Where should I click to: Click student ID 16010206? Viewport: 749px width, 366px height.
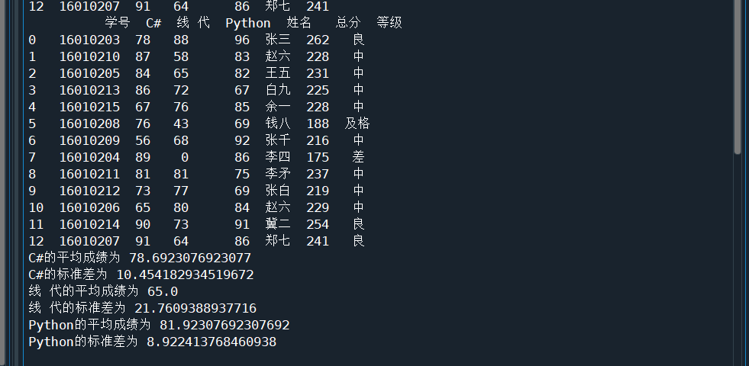pos(89,207)
